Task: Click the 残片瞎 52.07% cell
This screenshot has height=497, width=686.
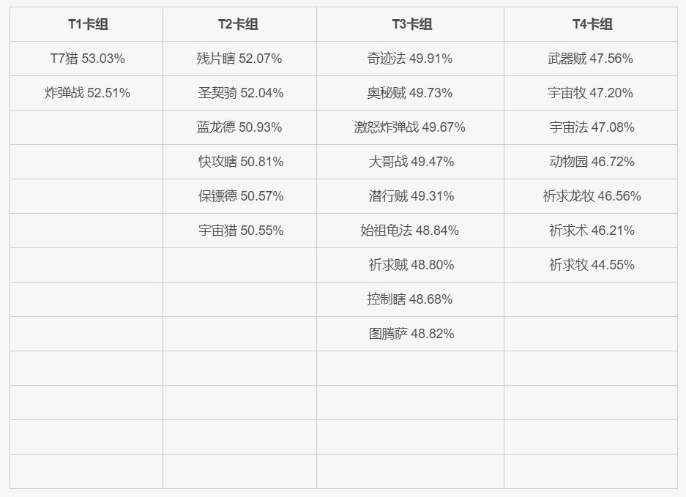Action: [x=239, y=59]
